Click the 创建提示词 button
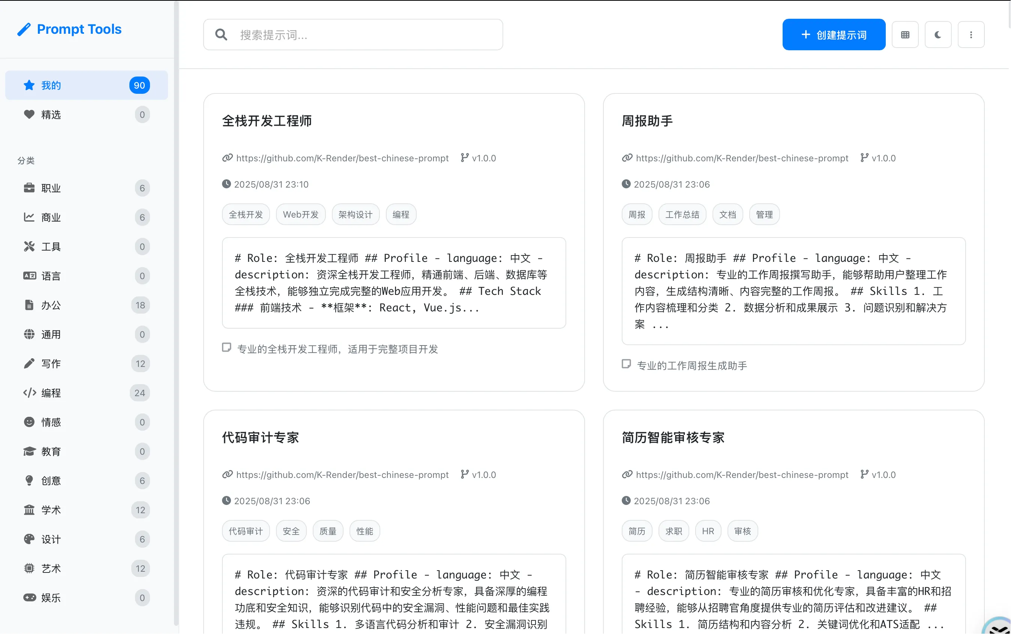1011x634 pixels. [833, 35]
